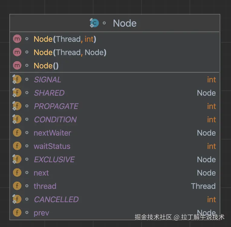Select the PROPAGATE field name
The width and height of the screenshot is (231, 227).
pos(56,106)
